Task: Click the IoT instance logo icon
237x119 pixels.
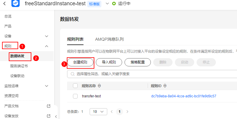Action: click(x=16, y=4)
